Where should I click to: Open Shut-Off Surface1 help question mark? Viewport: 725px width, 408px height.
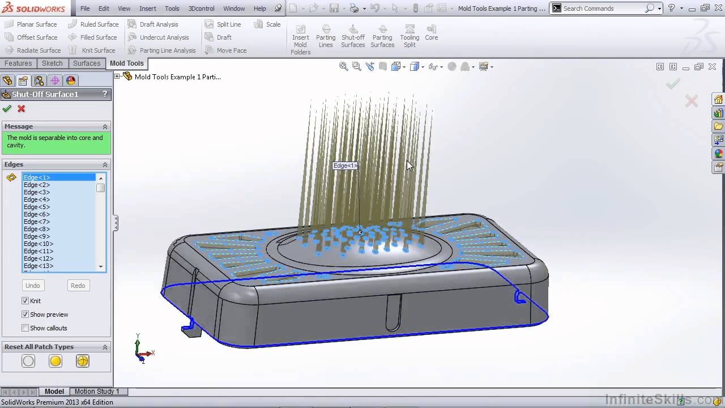105,94
